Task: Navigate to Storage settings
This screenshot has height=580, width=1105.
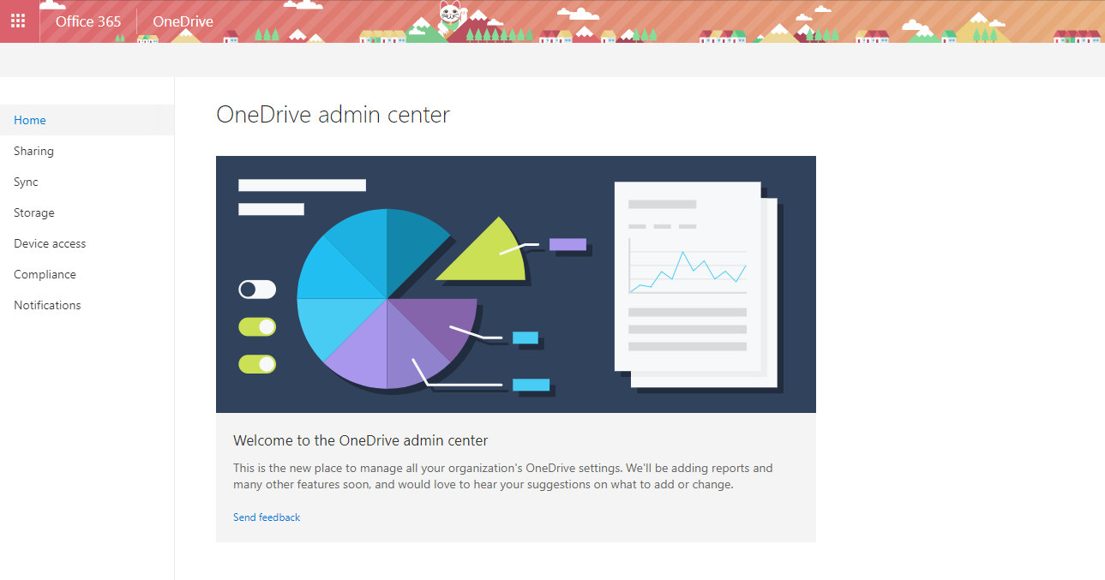Action: tap(33, 212)
